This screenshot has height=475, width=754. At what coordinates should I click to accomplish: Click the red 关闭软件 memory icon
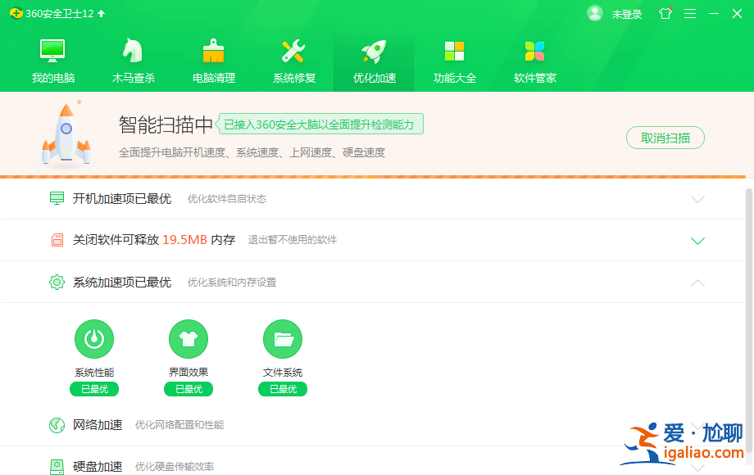point(57,240)
